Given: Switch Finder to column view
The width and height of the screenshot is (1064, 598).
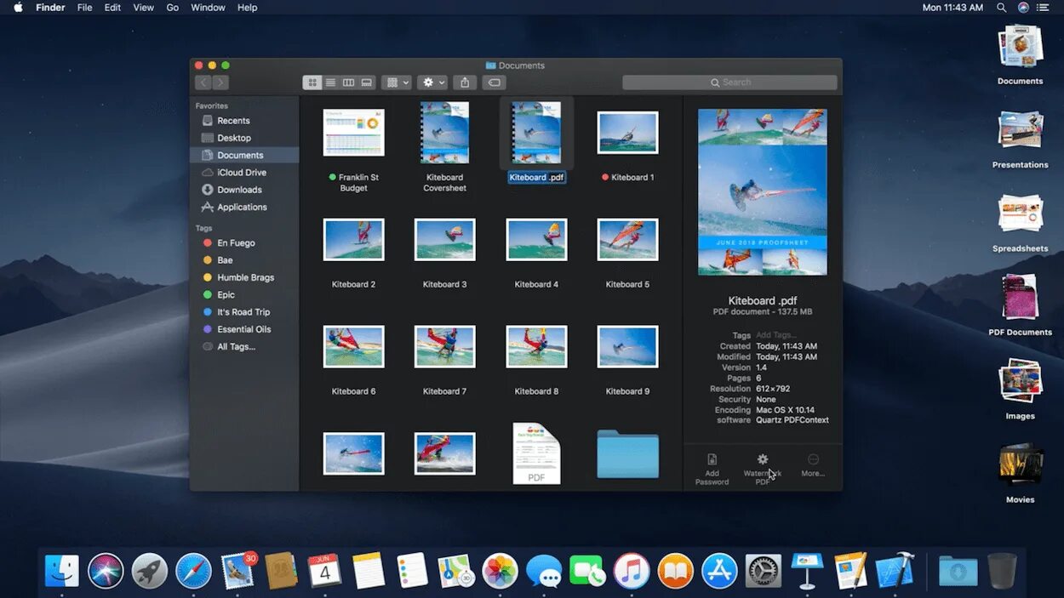Looking at the screenshot, I should pos(348,83).
